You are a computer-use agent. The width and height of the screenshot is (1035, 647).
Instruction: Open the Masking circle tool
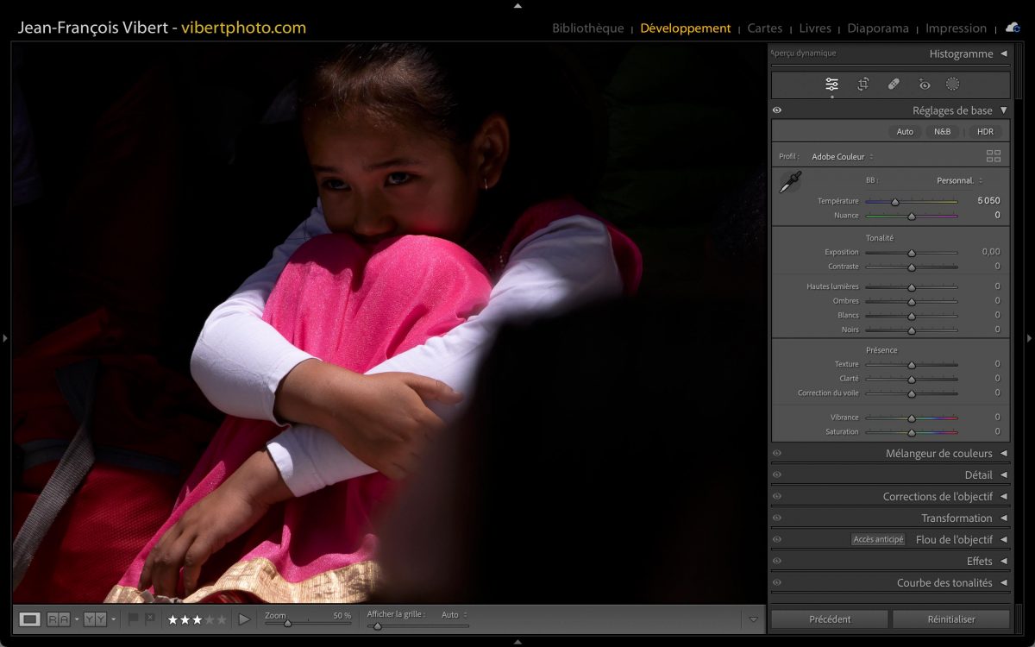[953, 85]
